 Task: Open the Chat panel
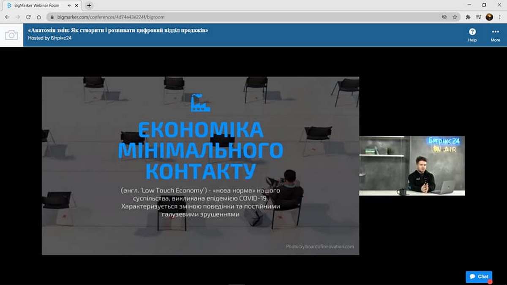point(479,277)
